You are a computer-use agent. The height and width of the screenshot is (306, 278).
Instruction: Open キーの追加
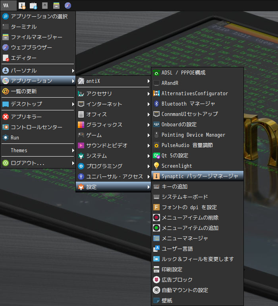197,186
